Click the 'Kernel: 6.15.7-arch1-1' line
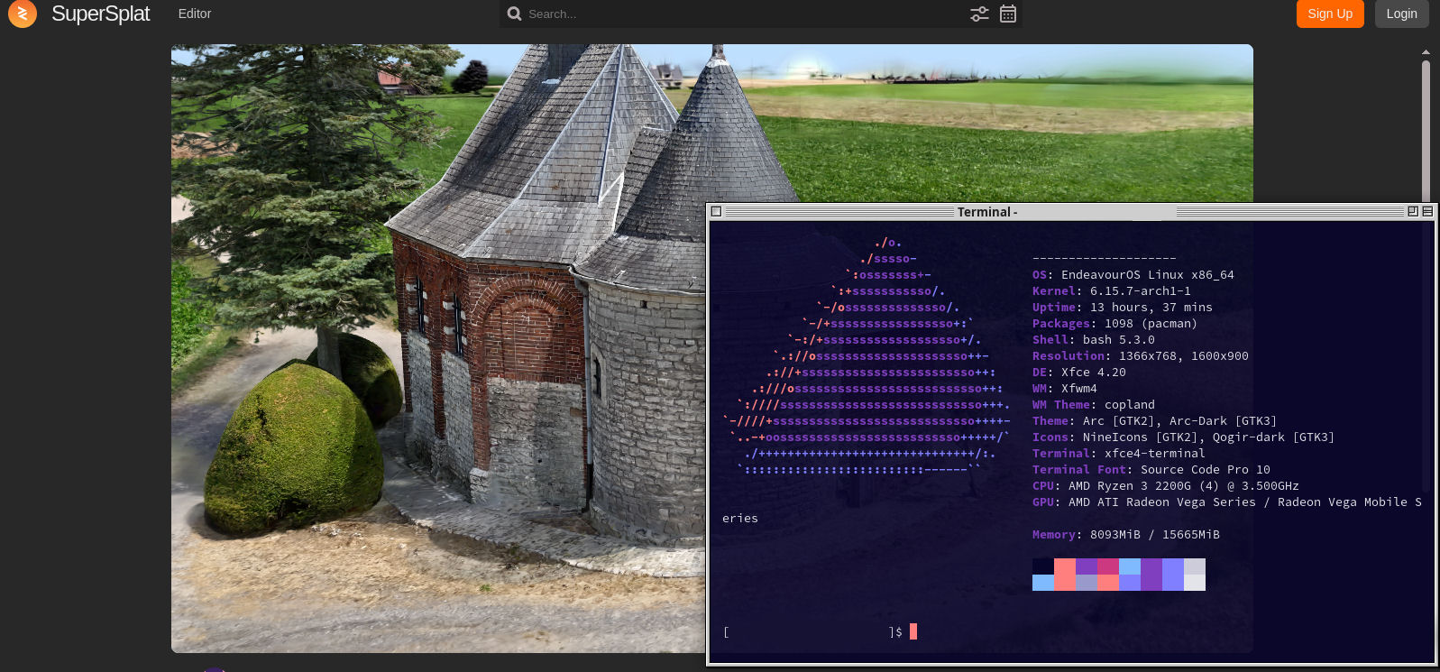 [1111, 291]
